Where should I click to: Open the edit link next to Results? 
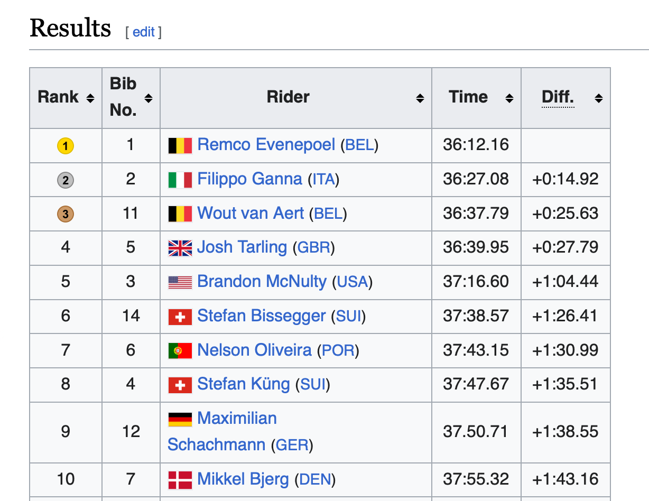pyautogui.click(x=144, y=32)
